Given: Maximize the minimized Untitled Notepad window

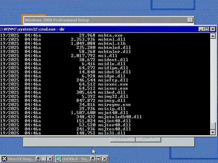Looking at the screenshot, I should [98, 159].
